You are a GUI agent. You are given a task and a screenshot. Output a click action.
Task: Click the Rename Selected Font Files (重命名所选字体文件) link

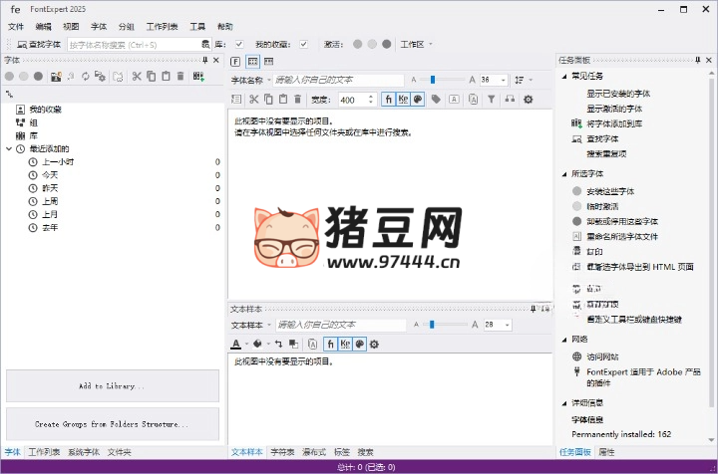pyautogui.click(x=622, y=236)
